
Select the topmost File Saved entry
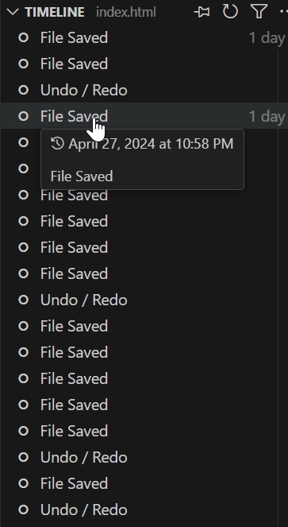[144, 37]
